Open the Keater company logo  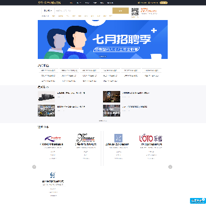coord(53,138)
